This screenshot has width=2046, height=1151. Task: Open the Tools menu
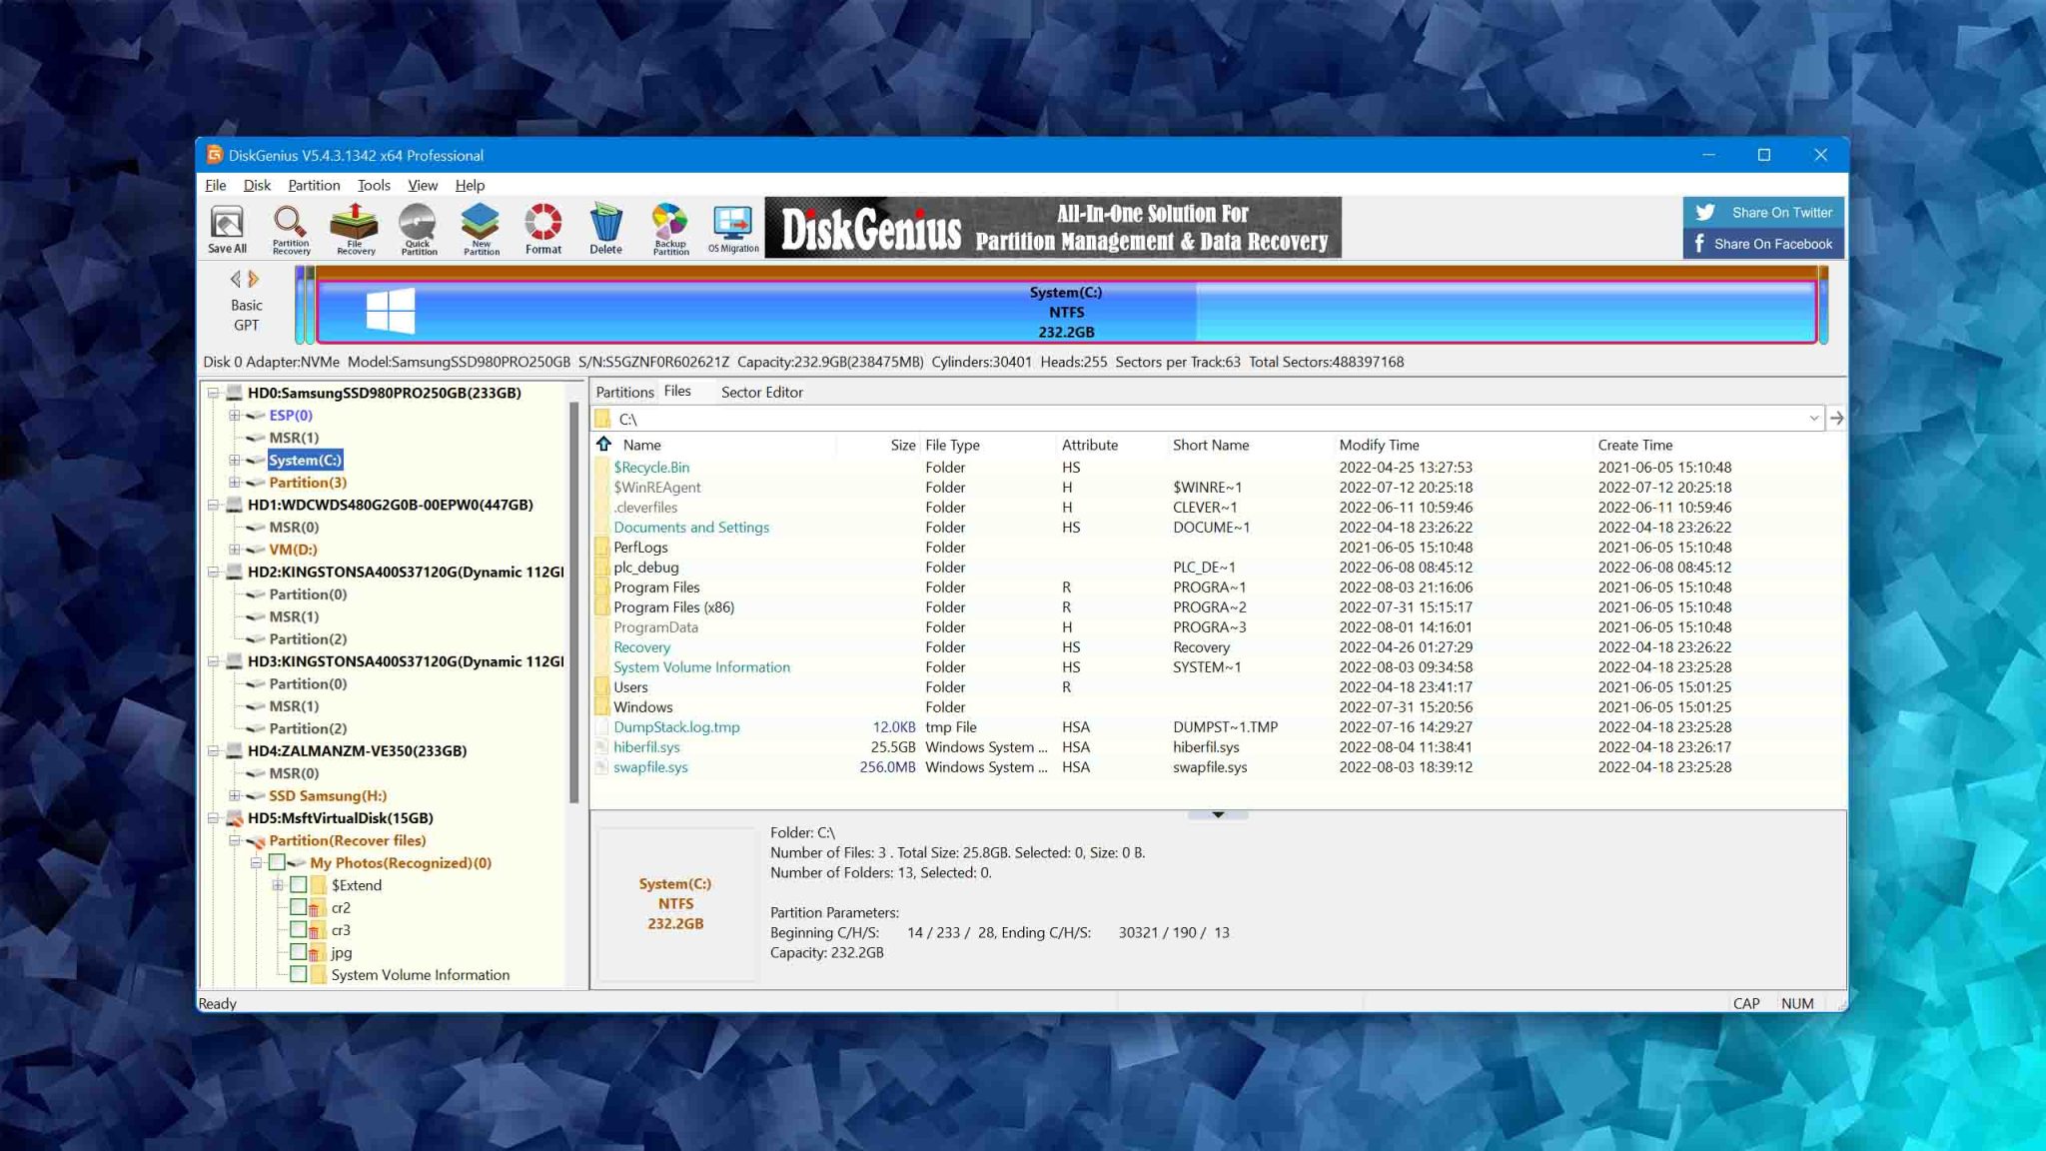[x=374, y=185]
